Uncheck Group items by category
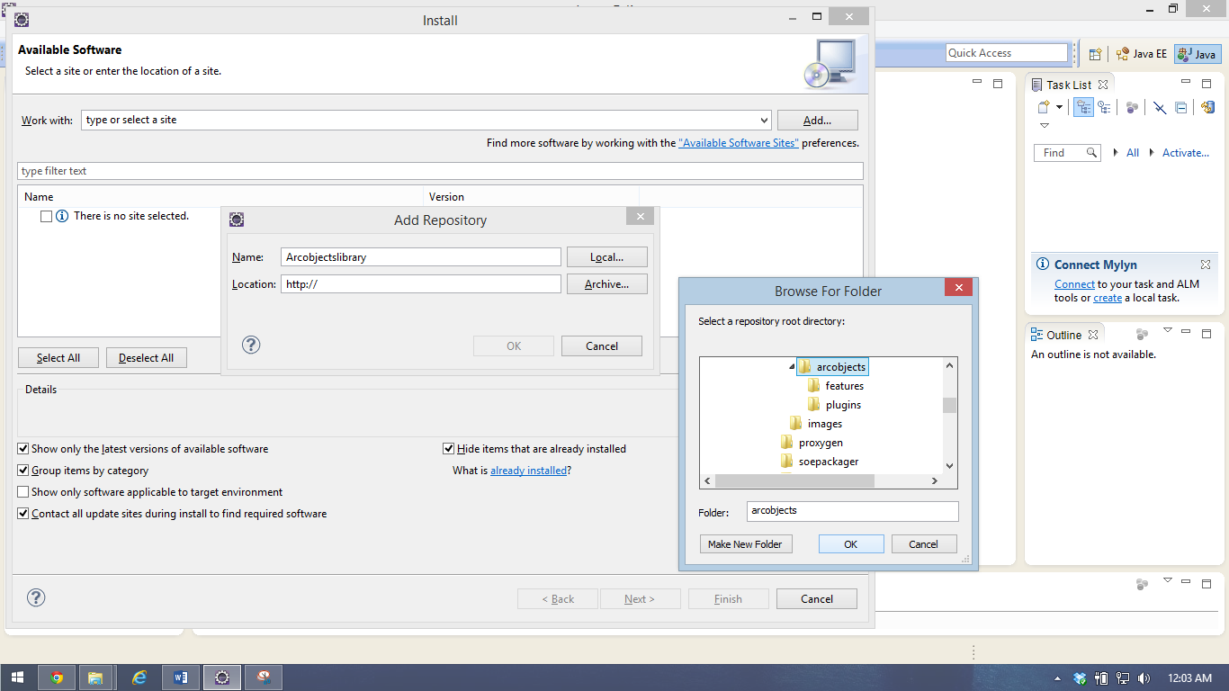Image resolution: width=1229 pixels, height=691 pixels. point(22,470)
